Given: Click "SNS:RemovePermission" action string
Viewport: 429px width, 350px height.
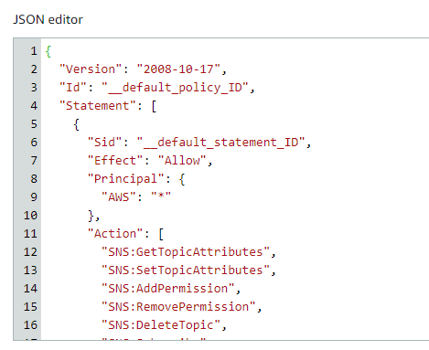Looking at the screenshot, I should pos(178,307).
